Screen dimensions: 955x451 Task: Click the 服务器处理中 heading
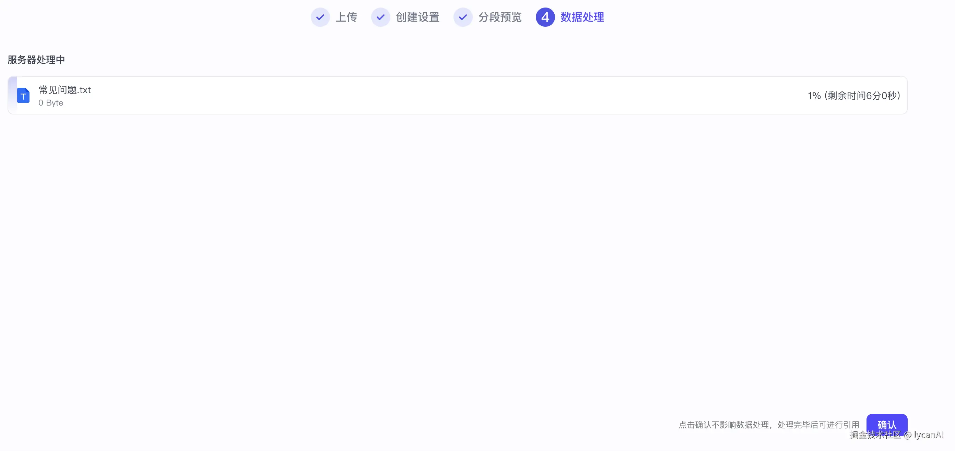click(x=36, y=60)
